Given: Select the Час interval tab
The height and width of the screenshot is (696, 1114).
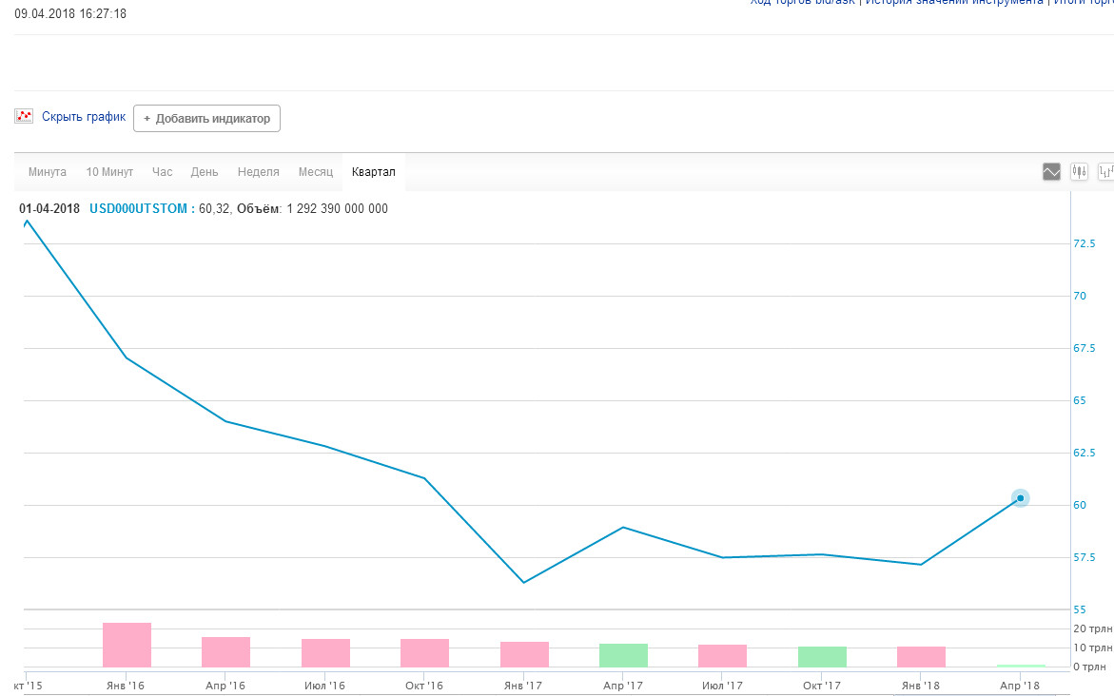Looking at the screenshot, I should tap(162, 172).
